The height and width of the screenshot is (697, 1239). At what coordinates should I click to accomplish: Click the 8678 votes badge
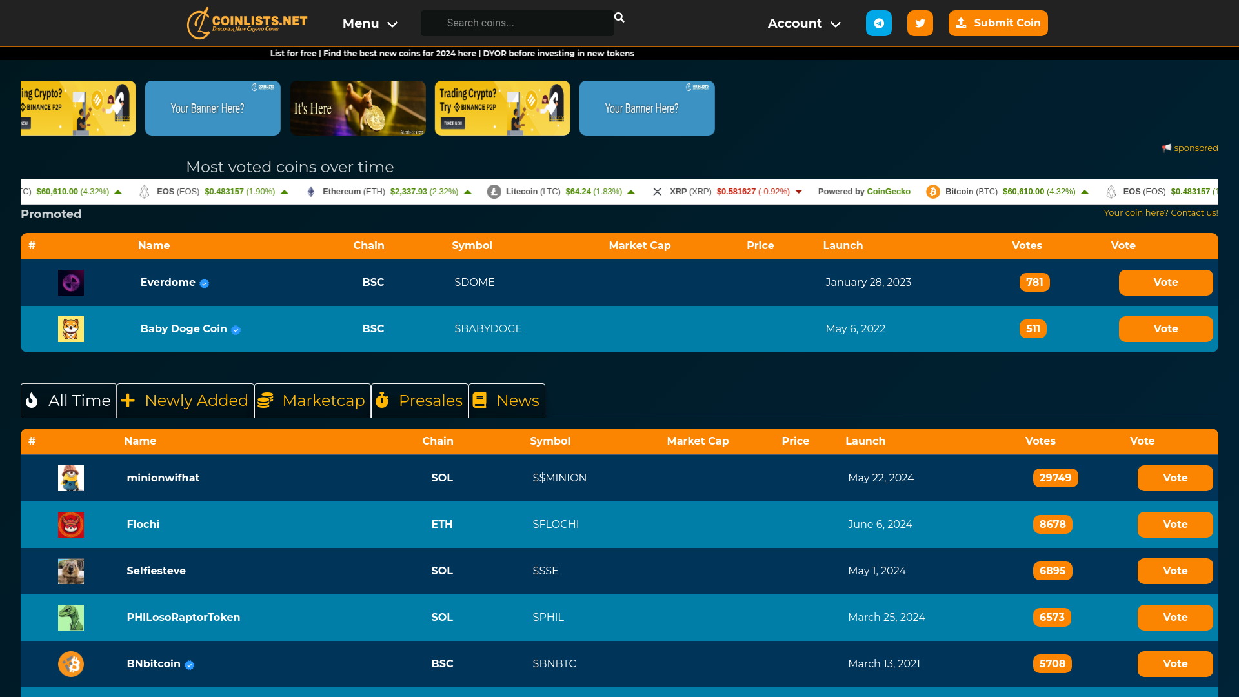pyautogui.click(x=1053, y=525)
